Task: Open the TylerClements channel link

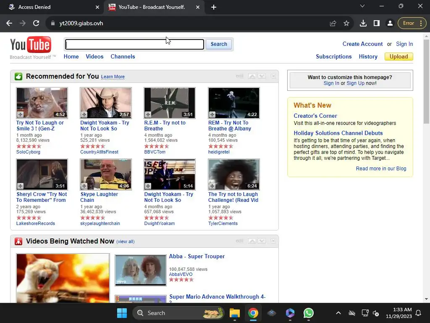Action: pyautogui.click(x=223, y=223)
